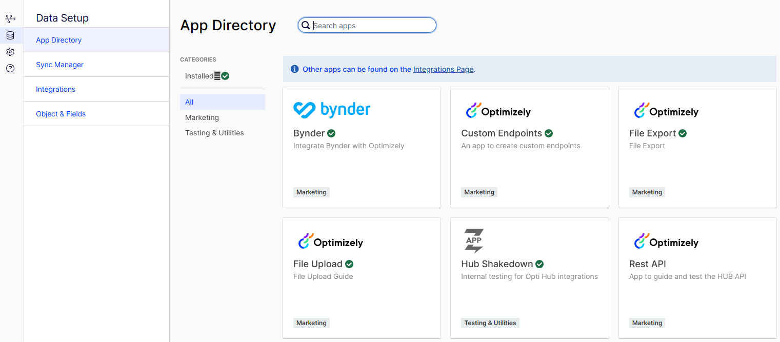Follow the Integrations Page link
This screenshot has width=780, height=342.
click(x=443, y=69)
